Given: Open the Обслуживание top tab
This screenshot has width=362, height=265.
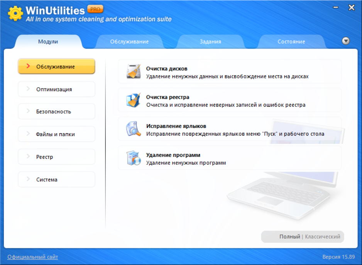Looking at the screenshot, I should point(129,42).
